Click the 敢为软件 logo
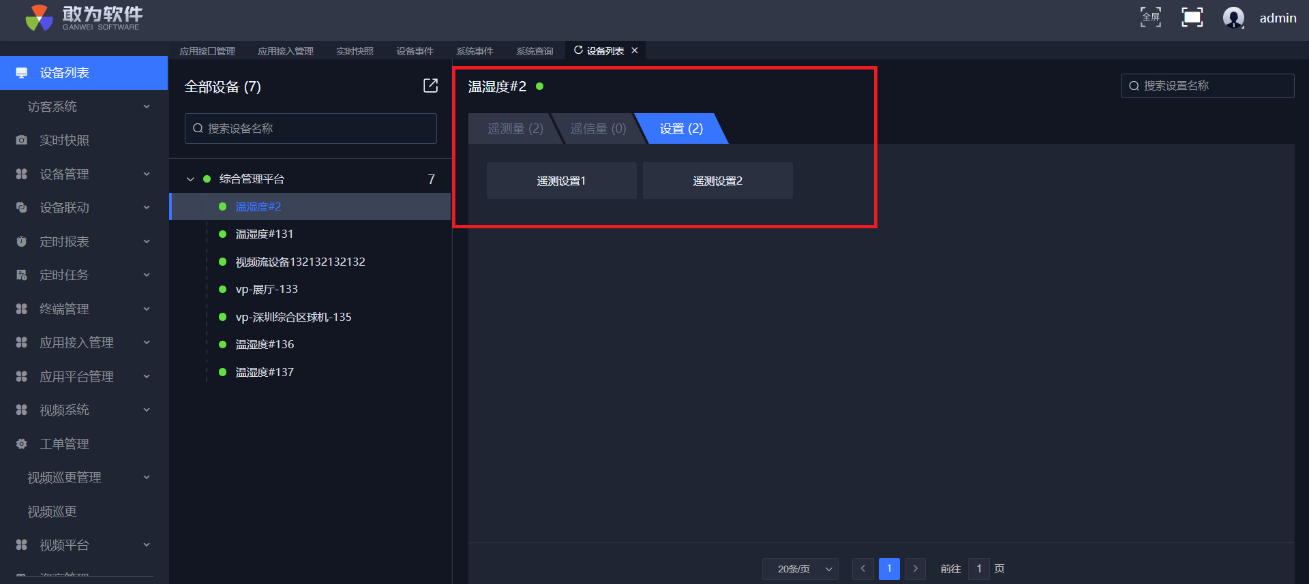 click(x=84, y=18)
